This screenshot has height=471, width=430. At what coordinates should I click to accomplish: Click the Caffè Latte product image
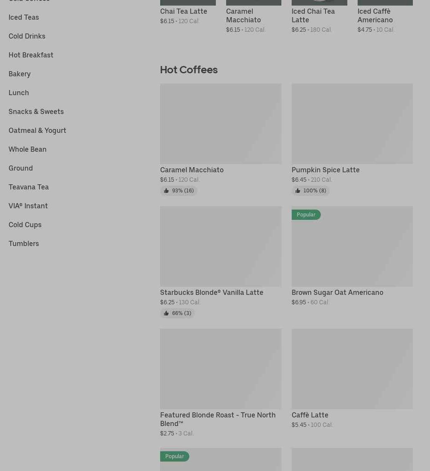(x=352, y=369)
